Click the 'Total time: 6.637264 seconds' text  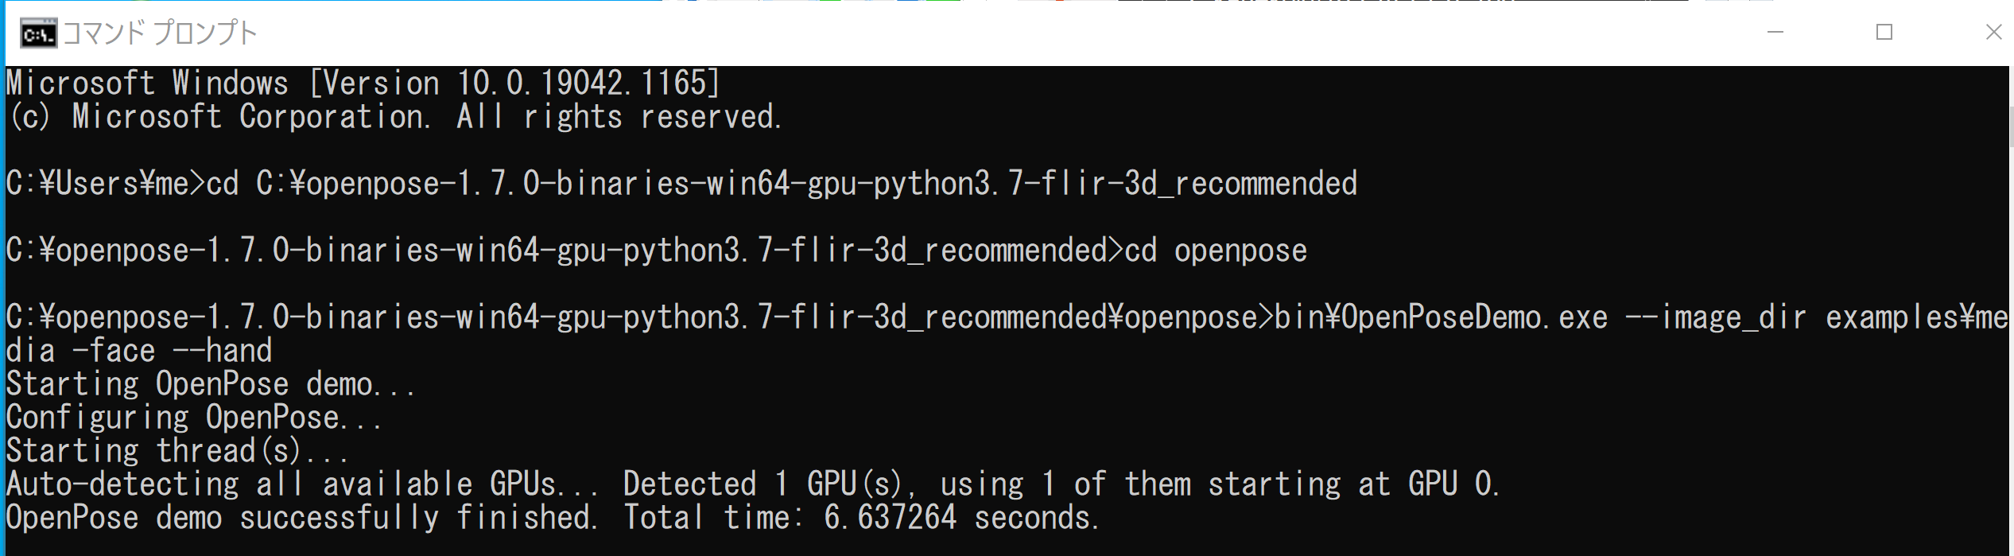pos(862,518)
